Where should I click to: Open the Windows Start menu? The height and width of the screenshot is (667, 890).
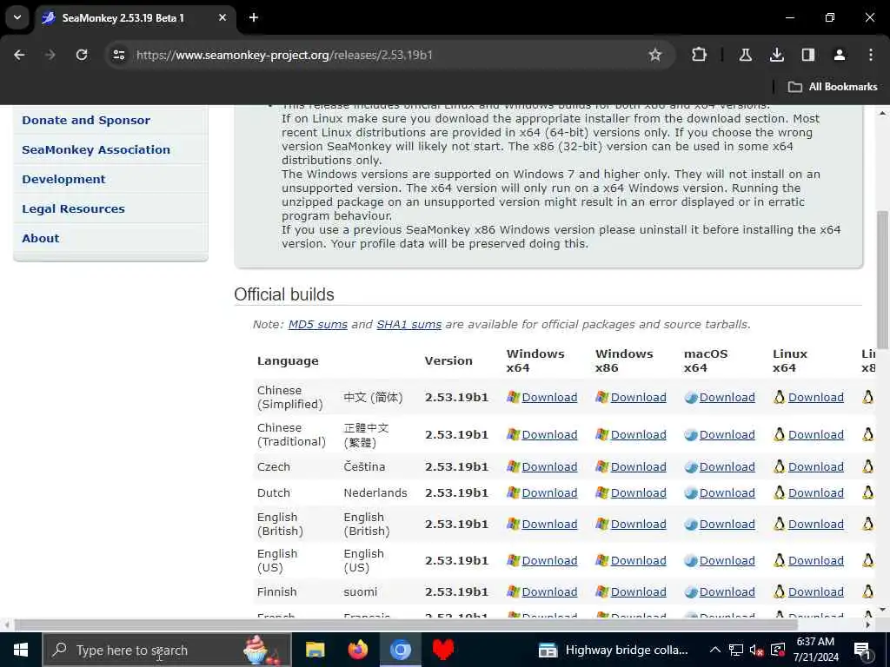coord(21,650)
